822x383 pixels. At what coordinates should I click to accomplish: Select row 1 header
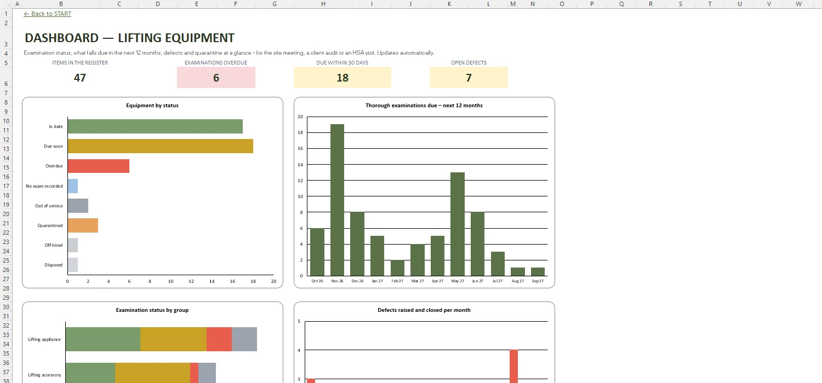(x=6, y=14)
